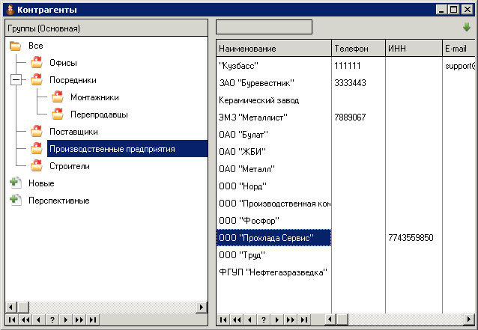Click the Все root folder icon
This screenshot has width=478, height=330.
[x=16, y=46]
